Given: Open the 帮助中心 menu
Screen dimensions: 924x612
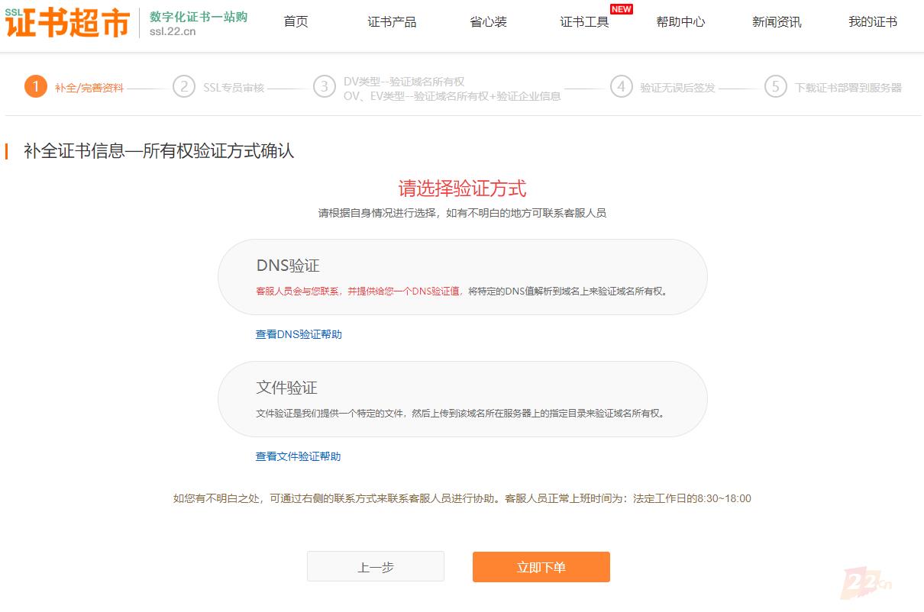Looking at the screenshot, I should coord(680,22).
